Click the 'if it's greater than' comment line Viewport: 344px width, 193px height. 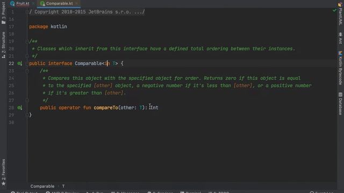coord(84,93)
